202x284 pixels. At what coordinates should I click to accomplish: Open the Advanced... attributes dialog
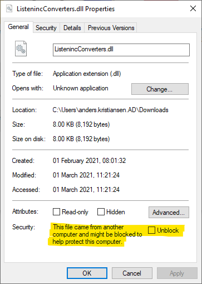(x=169, y=212)
